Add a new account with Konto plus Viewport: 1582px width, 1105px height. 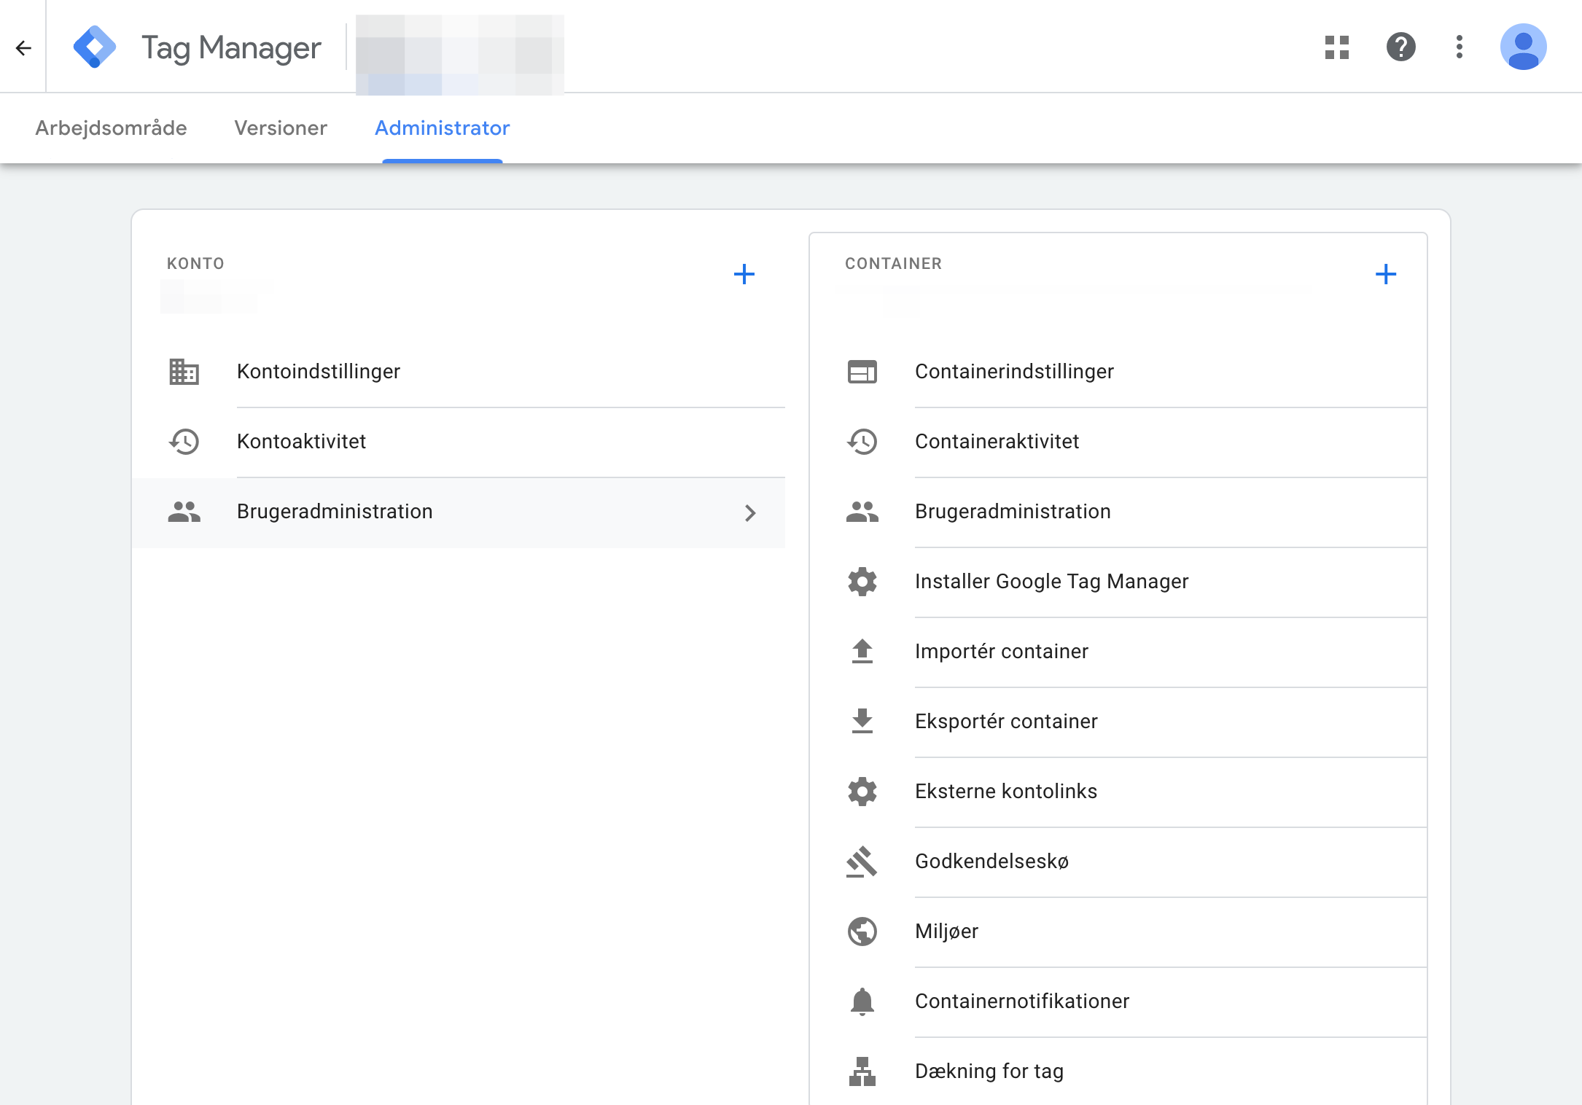(x=744, y=274)
